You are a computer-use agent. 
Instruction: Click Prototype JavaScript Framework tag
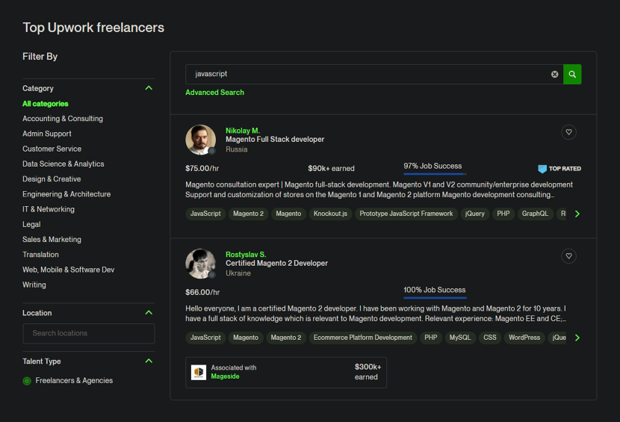406,214
